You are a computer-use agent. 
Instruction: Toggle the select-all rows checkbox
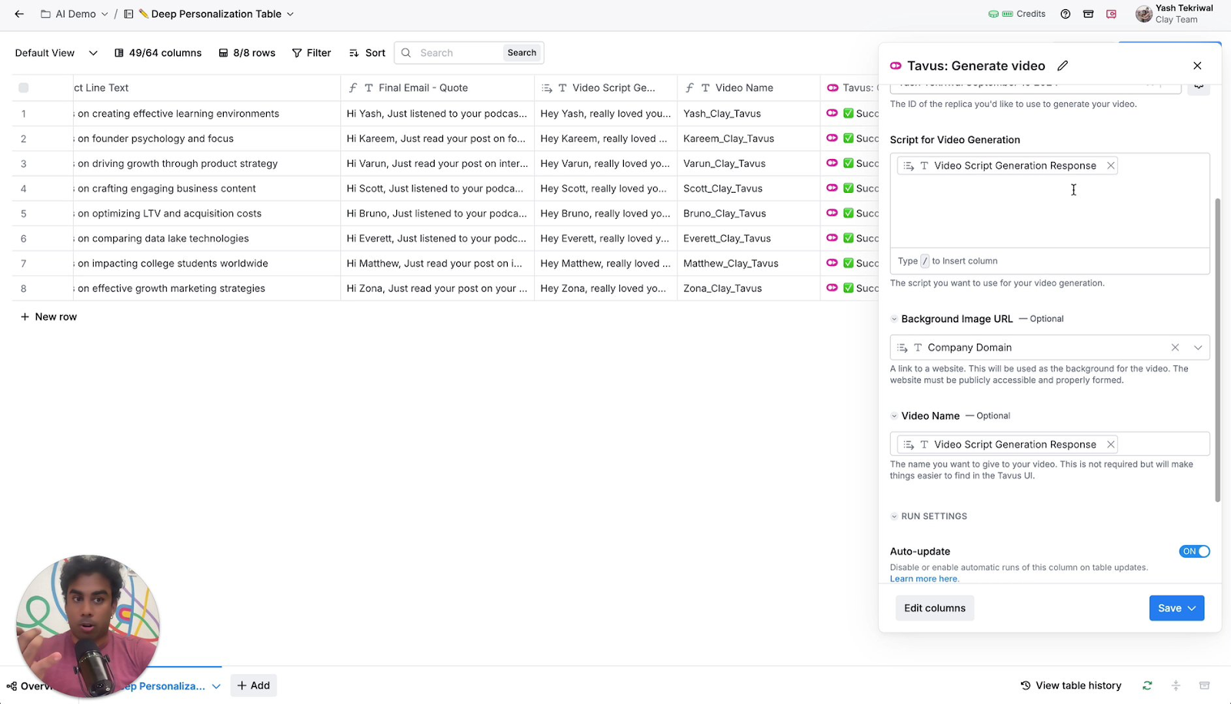[x=24, y=88]
